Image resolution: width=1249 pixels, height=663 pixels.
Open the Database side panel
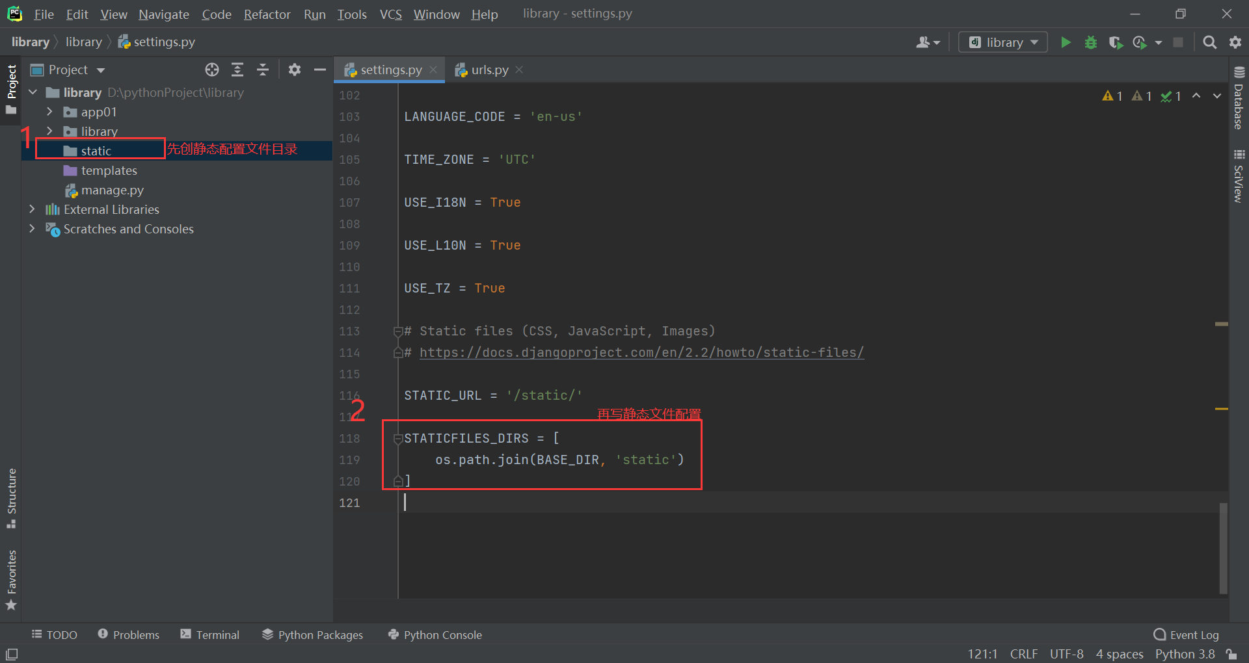[1239, 98]
